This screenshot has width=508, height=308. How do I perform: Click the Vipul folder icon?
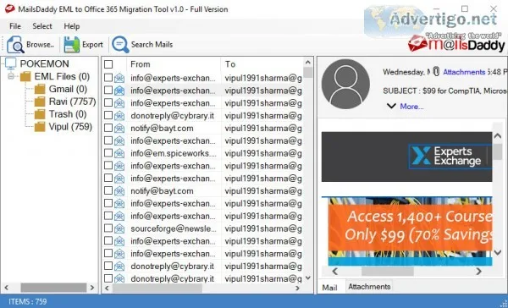pos(40,127)
